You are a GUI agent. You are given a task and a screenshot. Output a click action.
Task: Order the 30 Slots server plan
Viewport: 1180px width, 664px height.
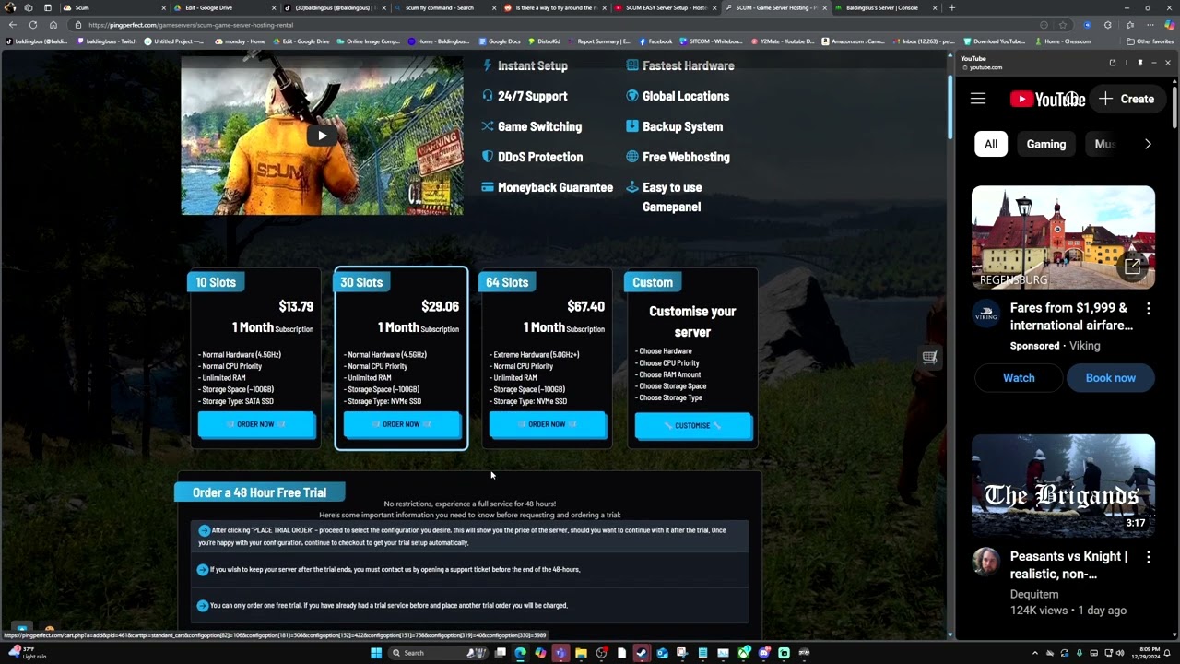tap(401, 424)
